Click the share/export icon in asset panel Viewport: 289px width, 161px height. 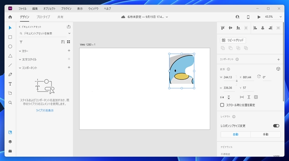point(68,27)
